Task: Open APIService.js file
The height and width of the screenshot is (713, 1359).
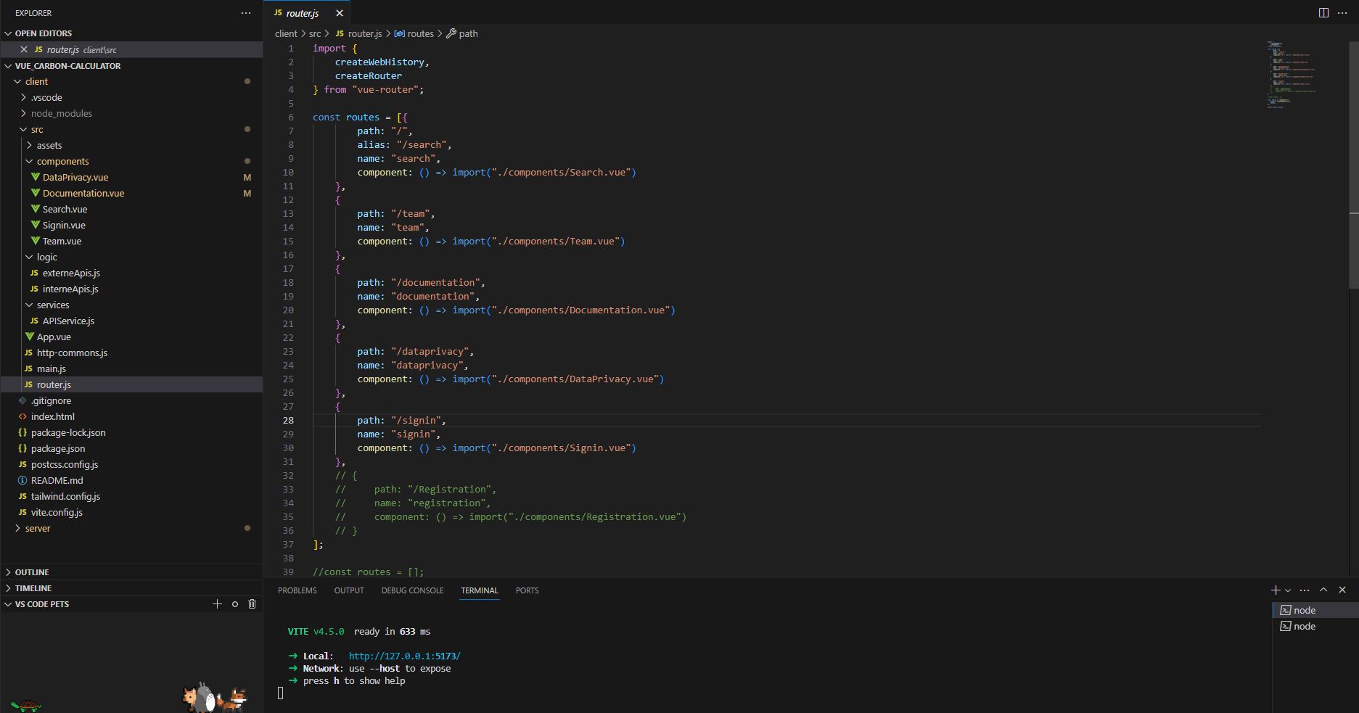Action: pyautogui.click(x=68, y=321)
